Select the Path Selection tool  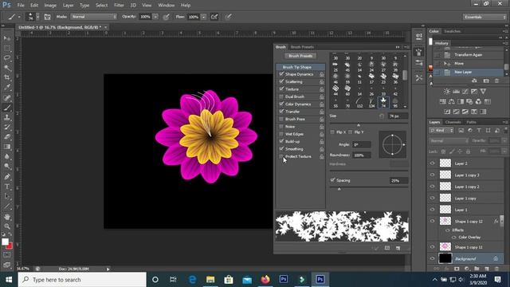click(x=7, y=197)
